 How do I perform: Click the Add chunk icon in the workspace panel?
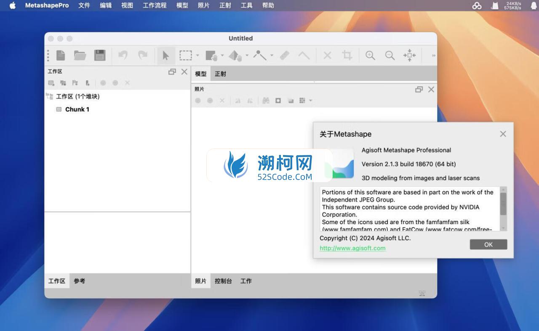[x=51, y=83]
